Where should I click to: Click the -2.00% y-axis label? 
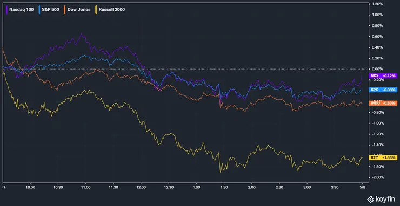(377, 177)
